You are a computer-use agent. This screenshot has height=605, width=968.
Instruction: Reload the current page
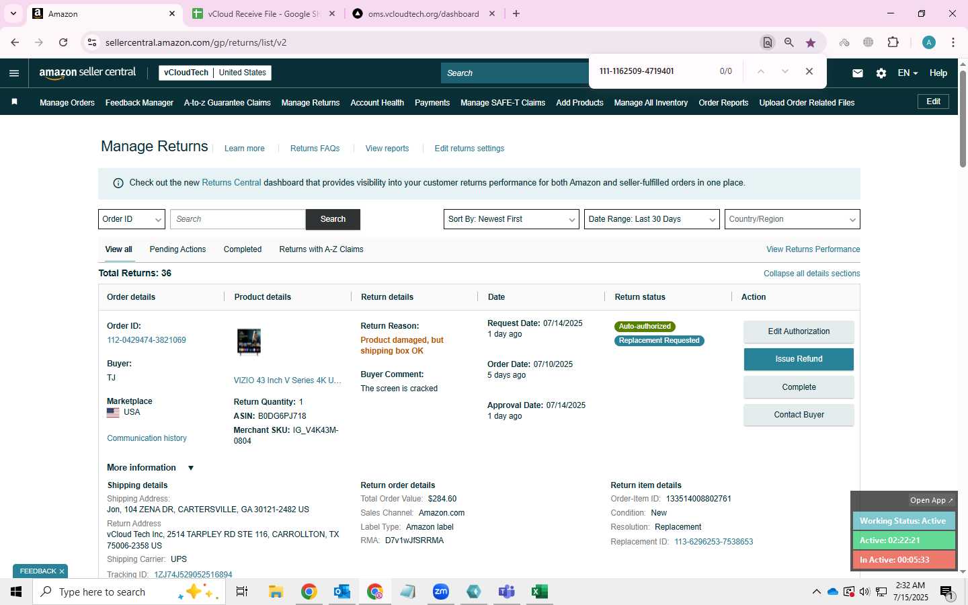[63, 42]
